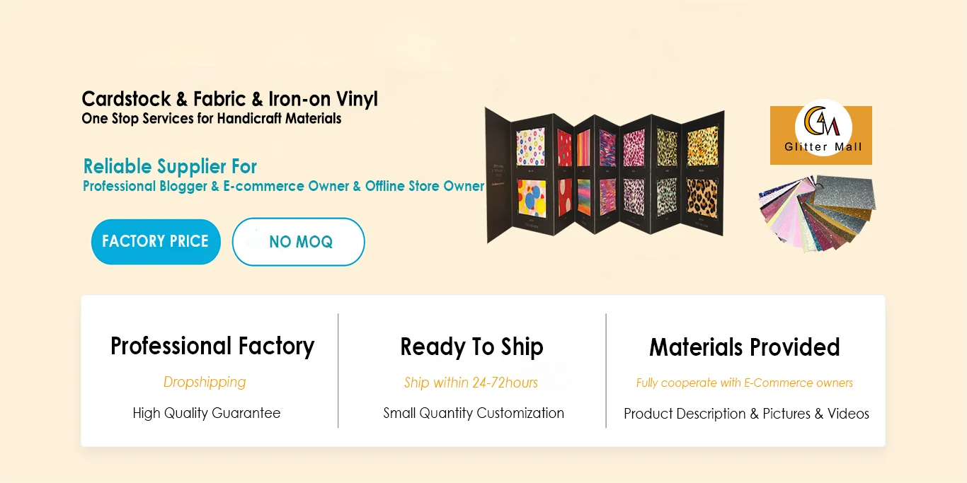Click the Ready To Ship heading
Image resolution: width=967 pixels, height=483 pixels.
[x=471, y=347]
